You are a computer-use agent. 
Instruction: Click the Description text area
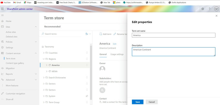tap(174, 52)
